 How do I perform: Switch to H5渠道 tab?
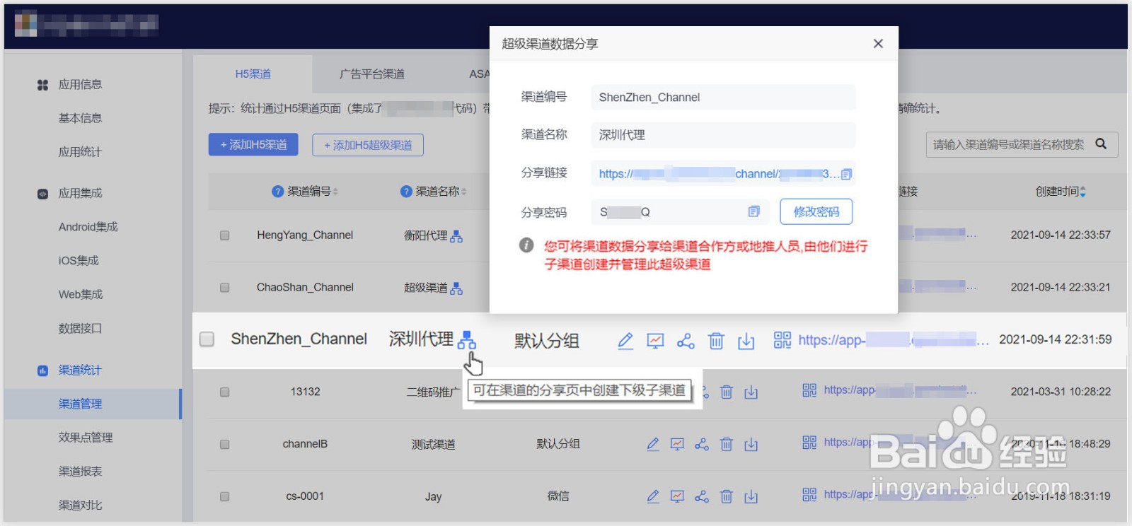point(253,74)
